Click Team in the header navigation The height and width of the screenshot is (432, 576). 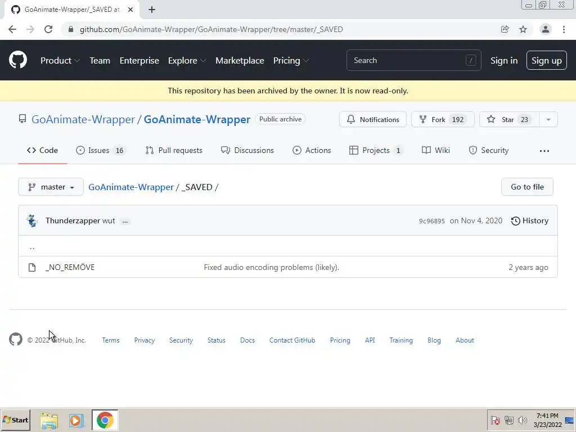coord(100,61)
